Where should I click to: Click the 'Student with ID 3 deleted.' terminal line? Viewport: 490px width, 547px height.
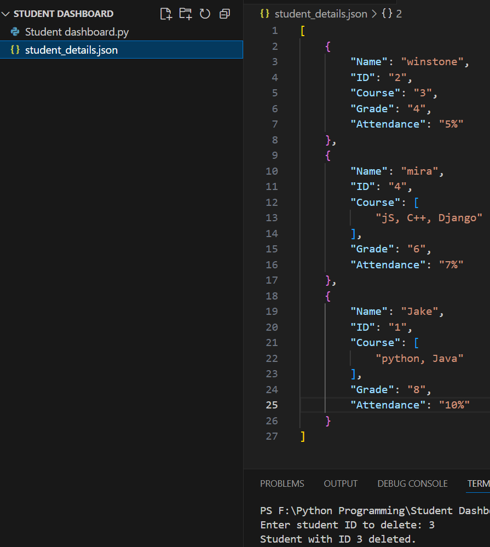tap(338, 539)
